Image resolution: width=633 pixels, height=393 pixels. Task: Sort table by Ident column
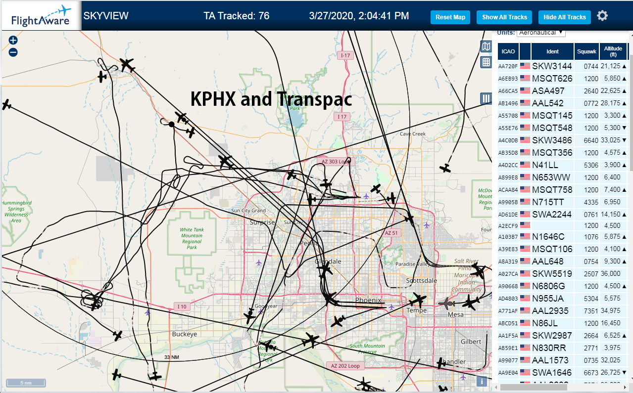coord(552,51)
